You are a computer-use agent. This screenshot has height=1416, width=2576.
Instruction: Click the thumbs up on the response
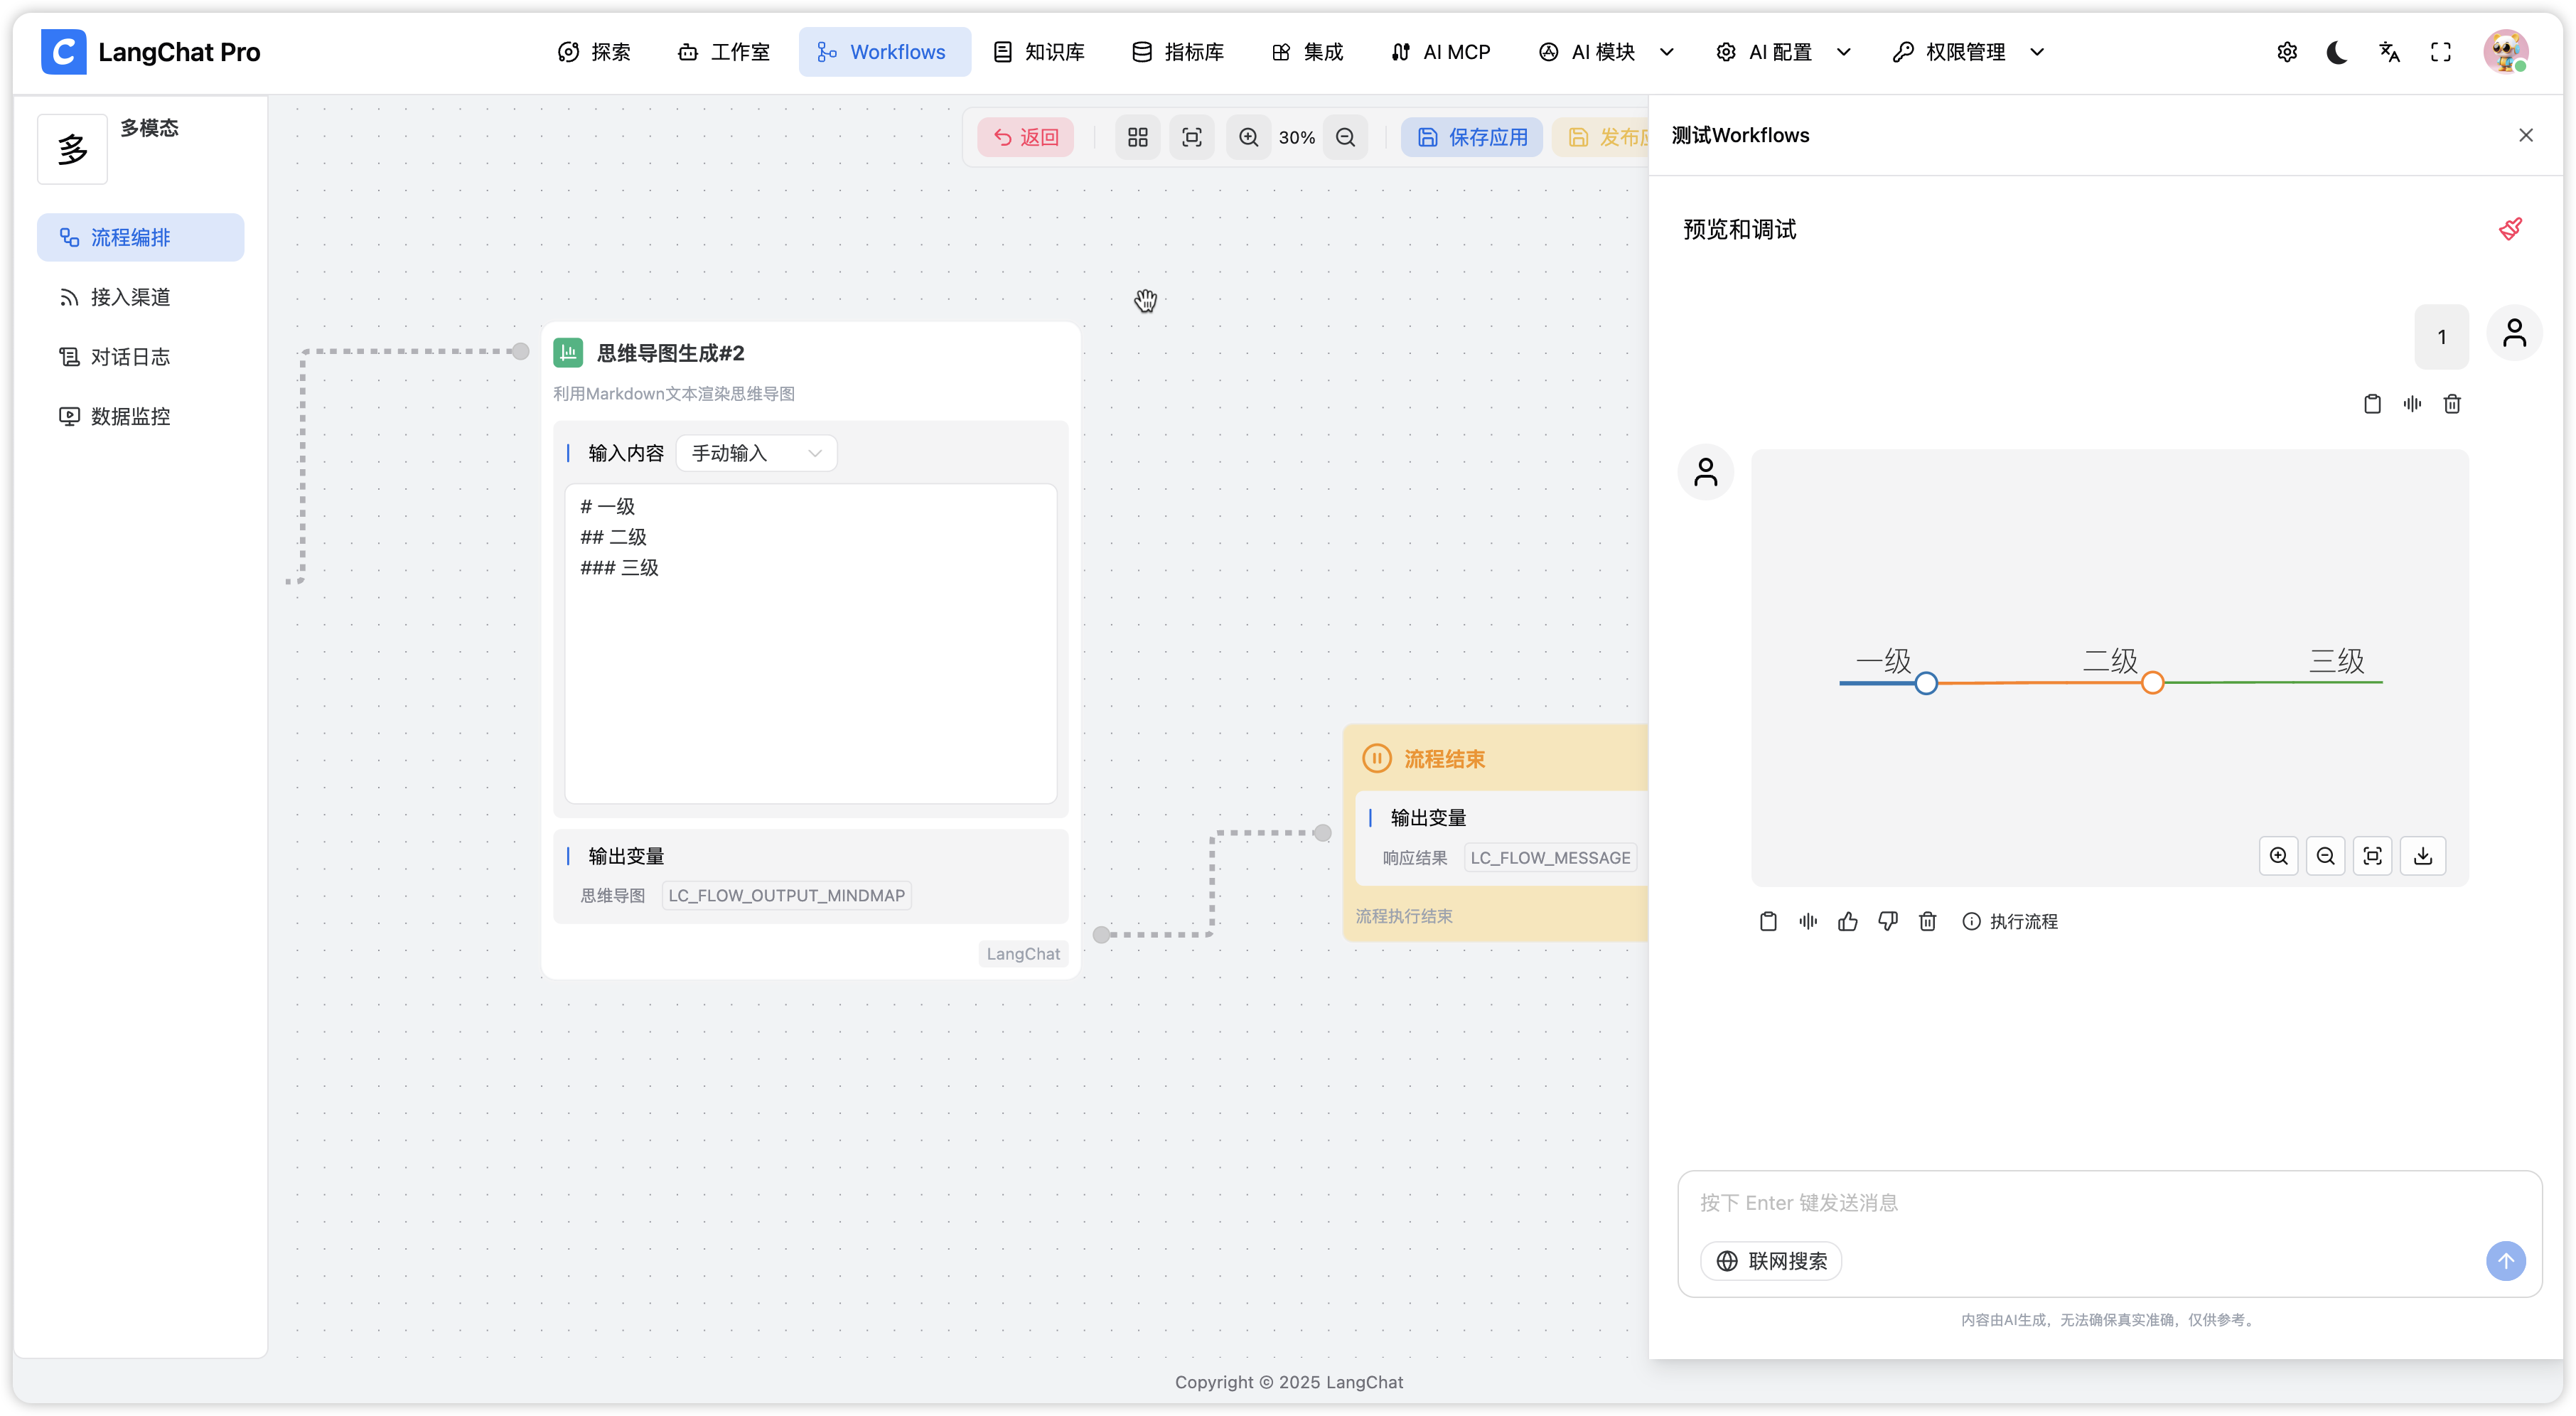[1847, 921]
